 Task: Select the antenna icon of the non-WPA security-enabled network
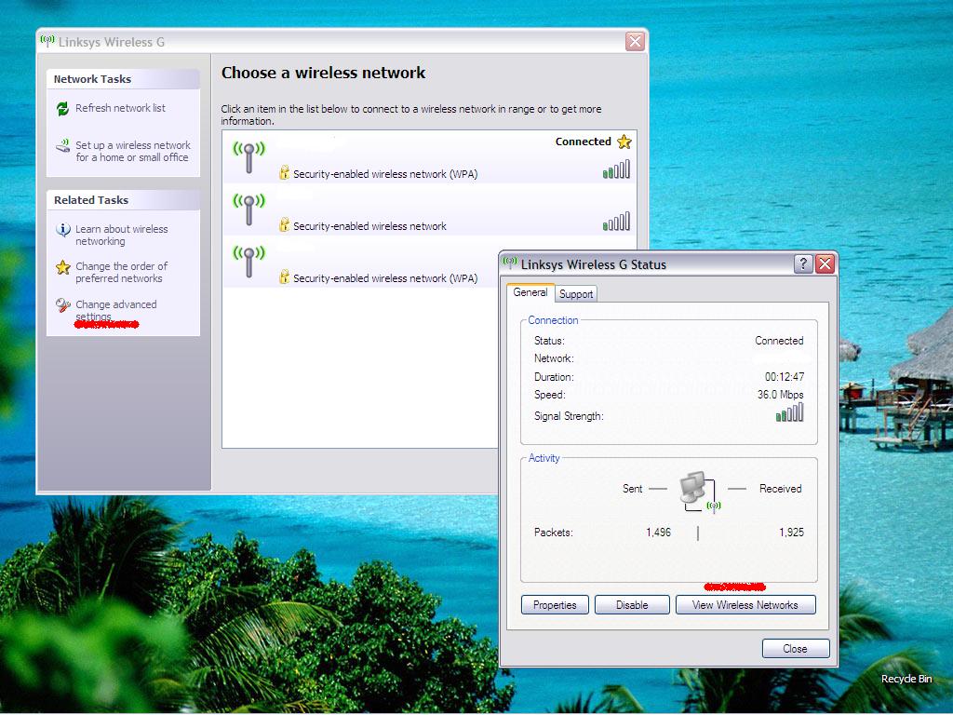[248, 209]
